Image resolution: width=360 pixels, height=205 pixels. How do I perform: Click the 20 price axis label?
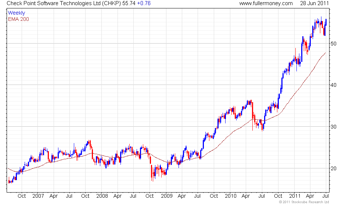pyautogui.click(x=334, y=168)
